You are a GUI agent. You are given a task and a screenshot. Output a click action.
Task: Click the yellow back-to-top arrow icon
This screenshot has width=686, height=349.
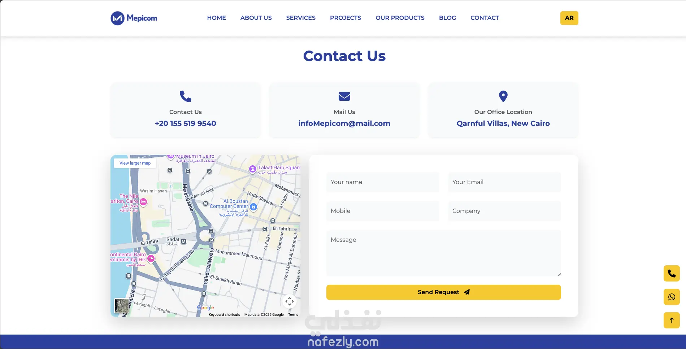(x=672, y=320)
